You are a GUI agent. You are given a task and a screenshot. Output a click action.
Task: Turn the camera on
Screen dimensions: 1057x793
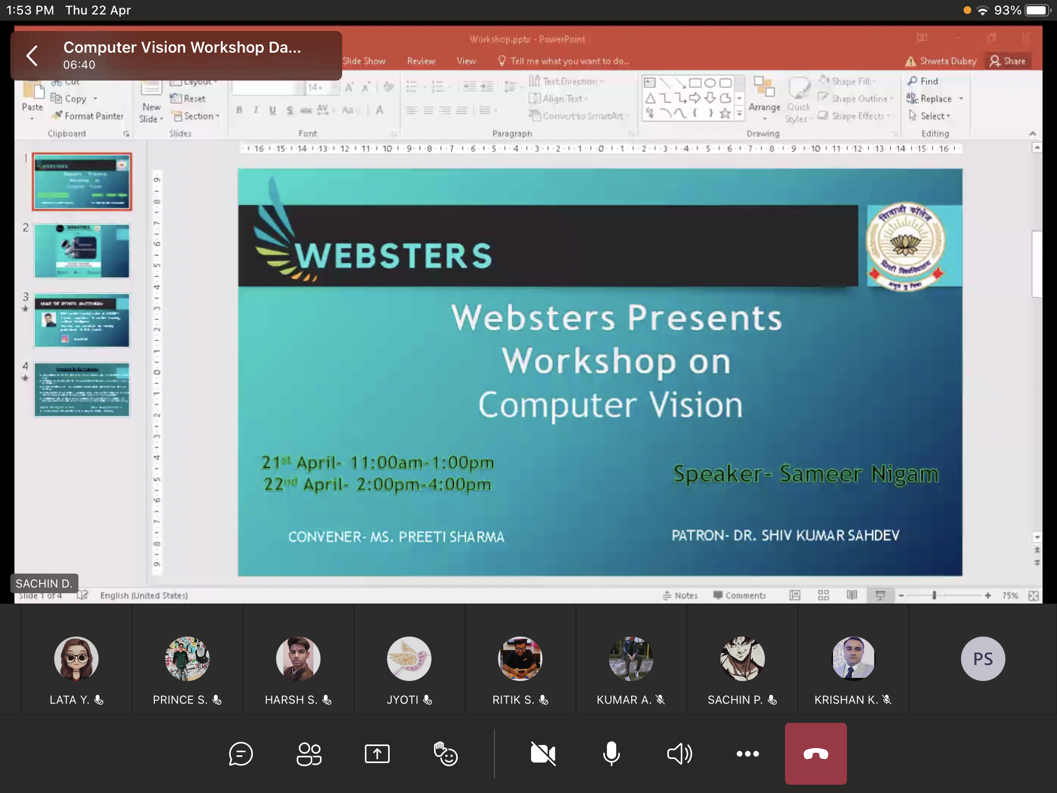point(543,754)
